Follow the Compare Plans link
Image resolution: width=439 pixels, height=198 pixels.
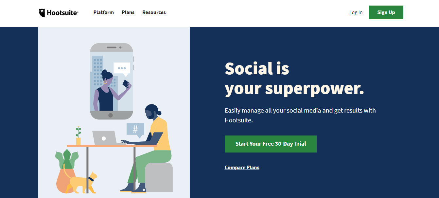[242, 168]
